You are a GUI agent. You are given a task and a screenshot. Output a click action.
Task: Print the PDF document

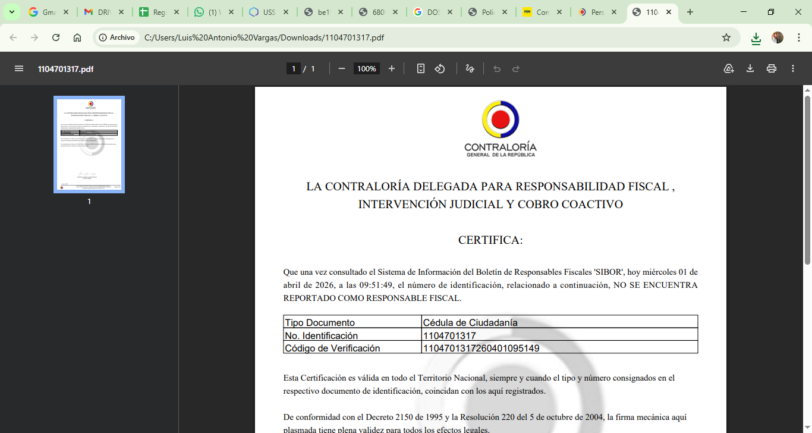coord(772,68)
